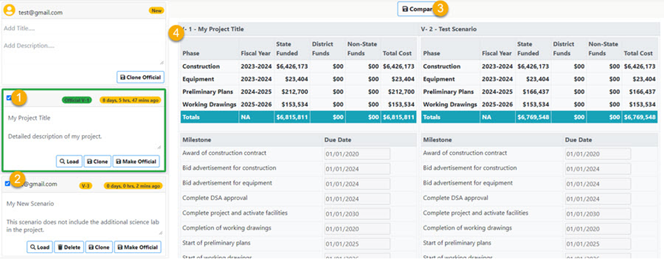Click V-1 Complete project and activate facilities date
Screen dimensions: 664x259
[x=357, y=214]
